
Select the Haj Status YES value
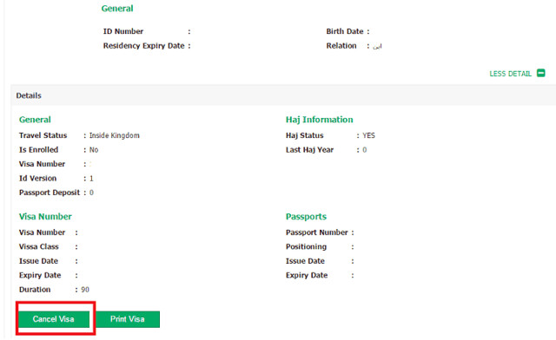pyautogui.click(x=368, y=135)
